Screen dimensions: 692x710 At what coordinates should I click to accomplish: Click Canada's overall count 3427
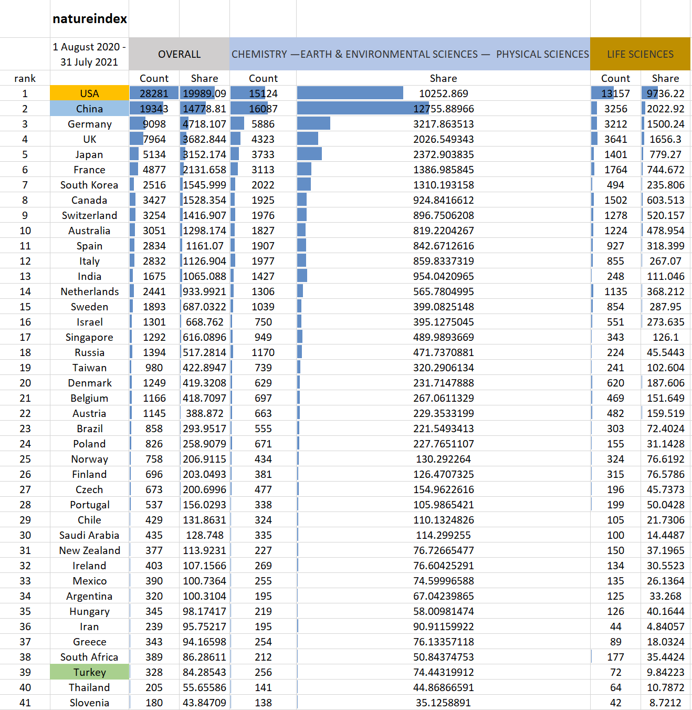pyautogui.click(x=154, y=200)
